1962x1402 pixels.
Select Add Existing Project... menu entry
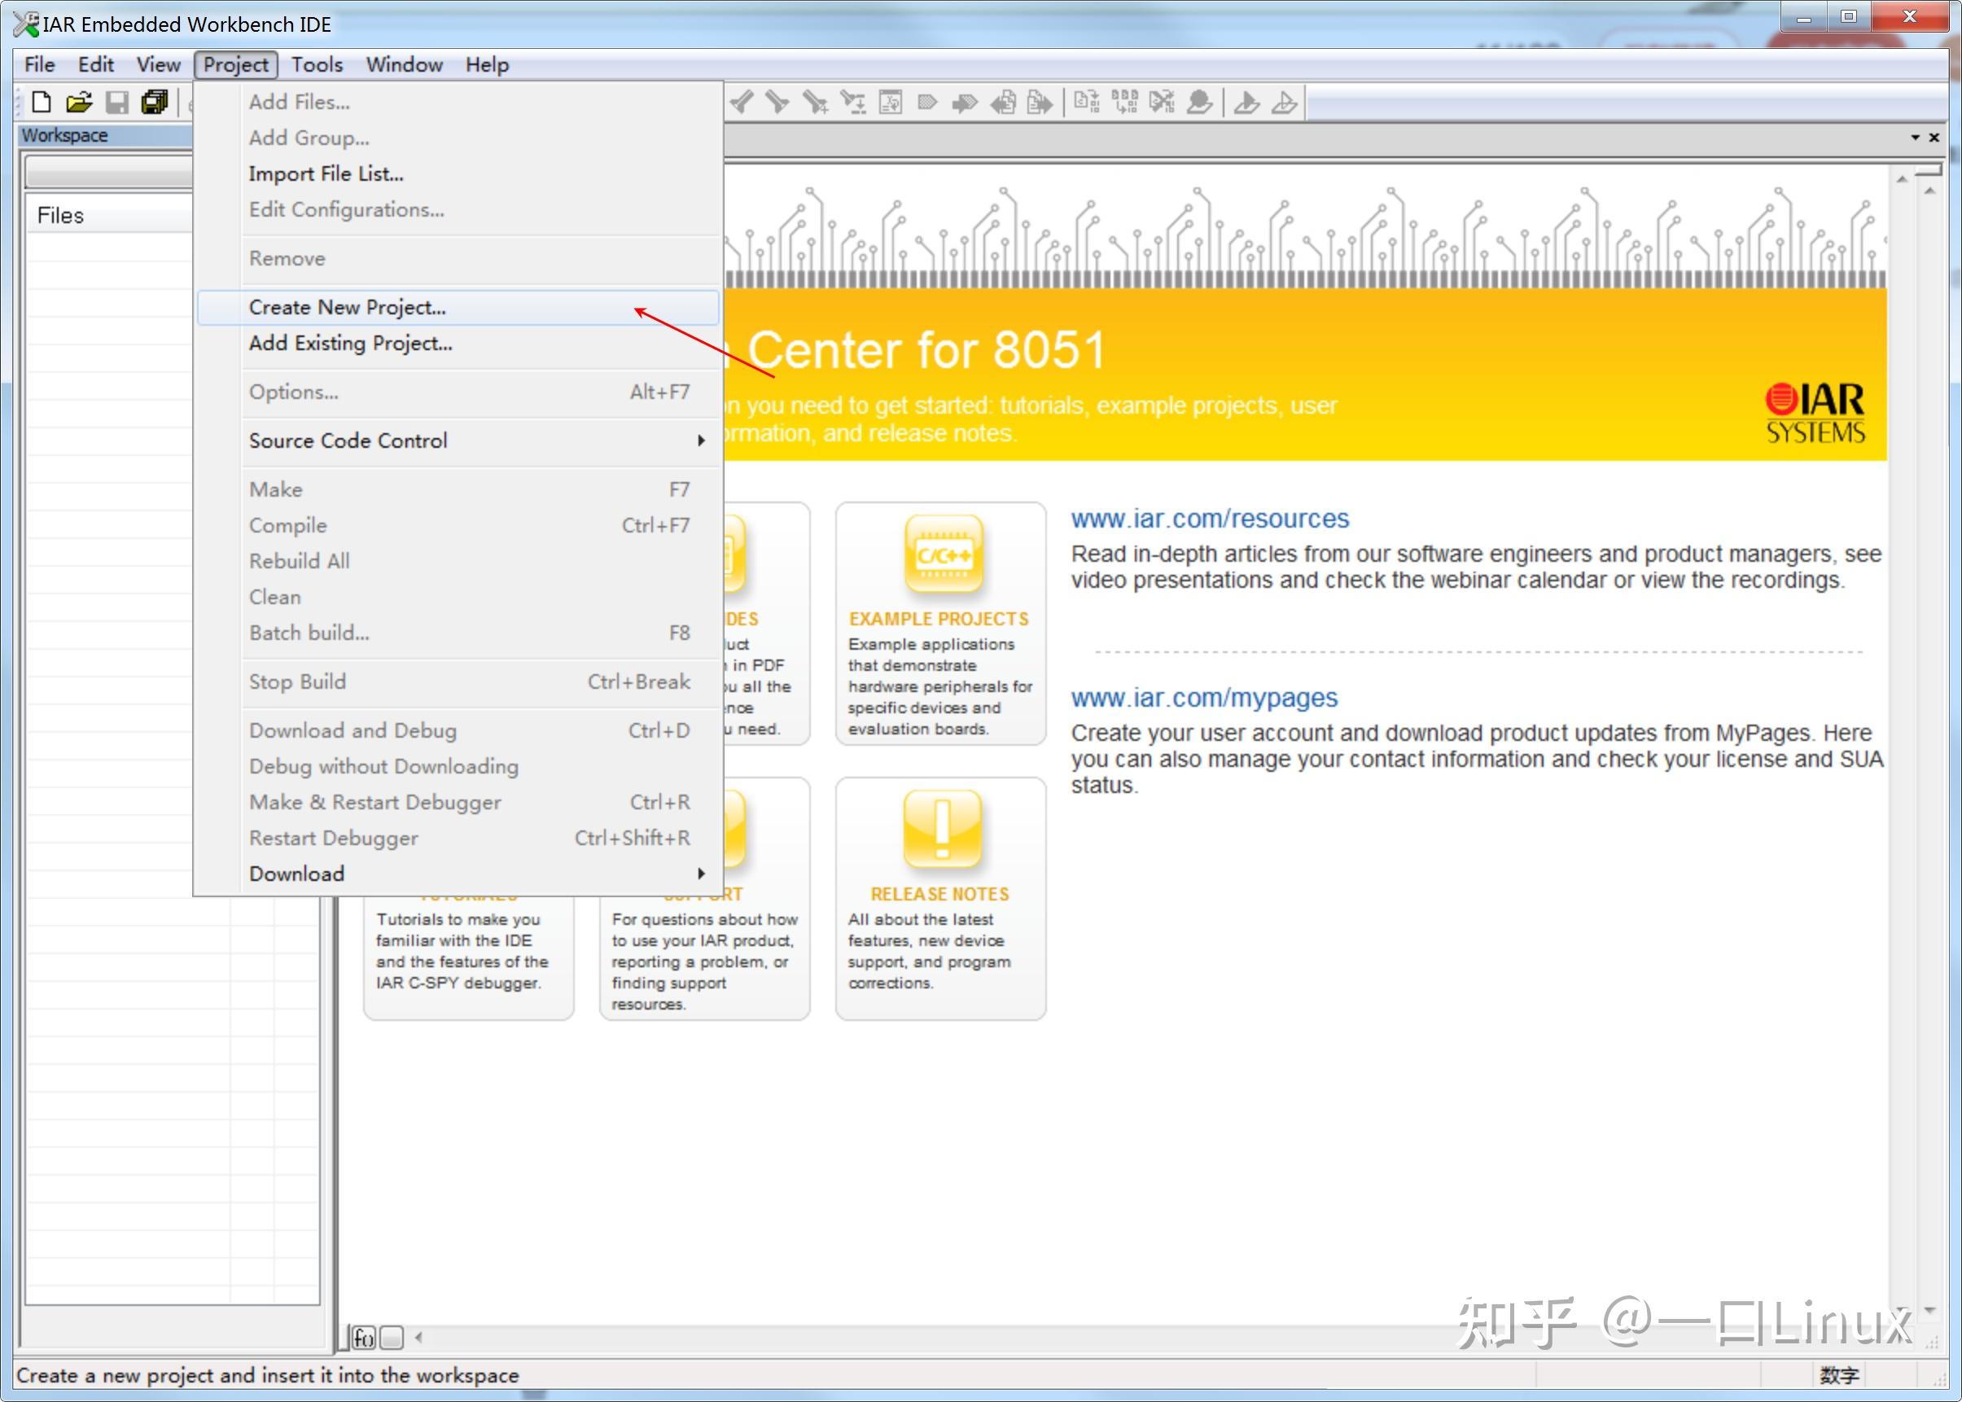[x=458, y=344]
